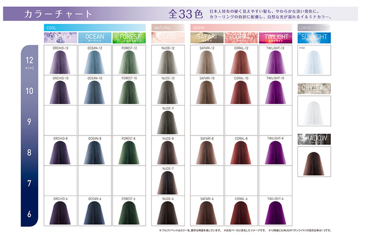This screenshot has height=242, width=366.
Task: Click brightness level 9 on the scale
Action: point(29,121)
